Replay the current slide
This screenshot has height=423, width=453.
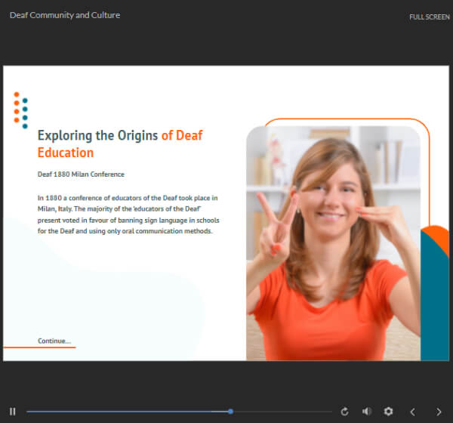pyautogui.click(x=345, y=411)
